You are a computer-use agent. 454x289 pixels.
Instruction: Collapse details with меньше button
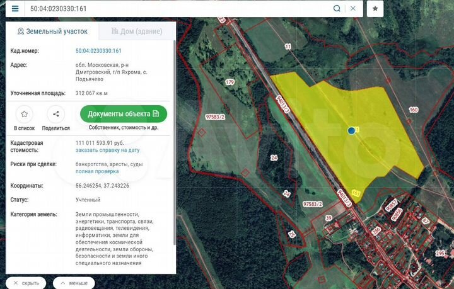pyautogui.click(x=74, y=283)
